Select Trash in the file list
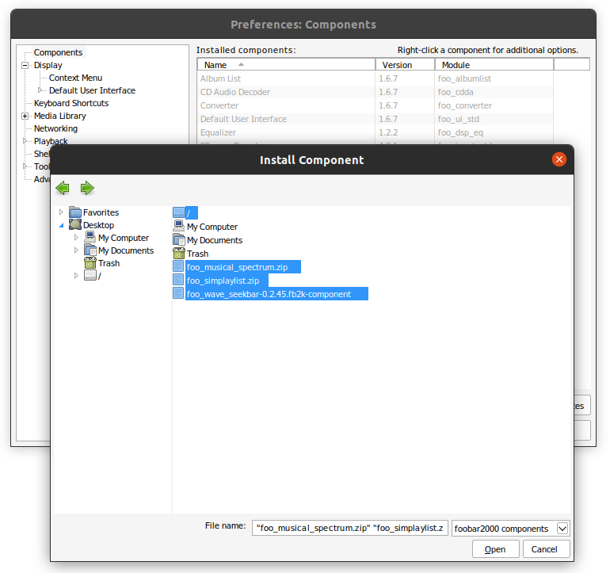The image size is (610, 573). [197, 254]
